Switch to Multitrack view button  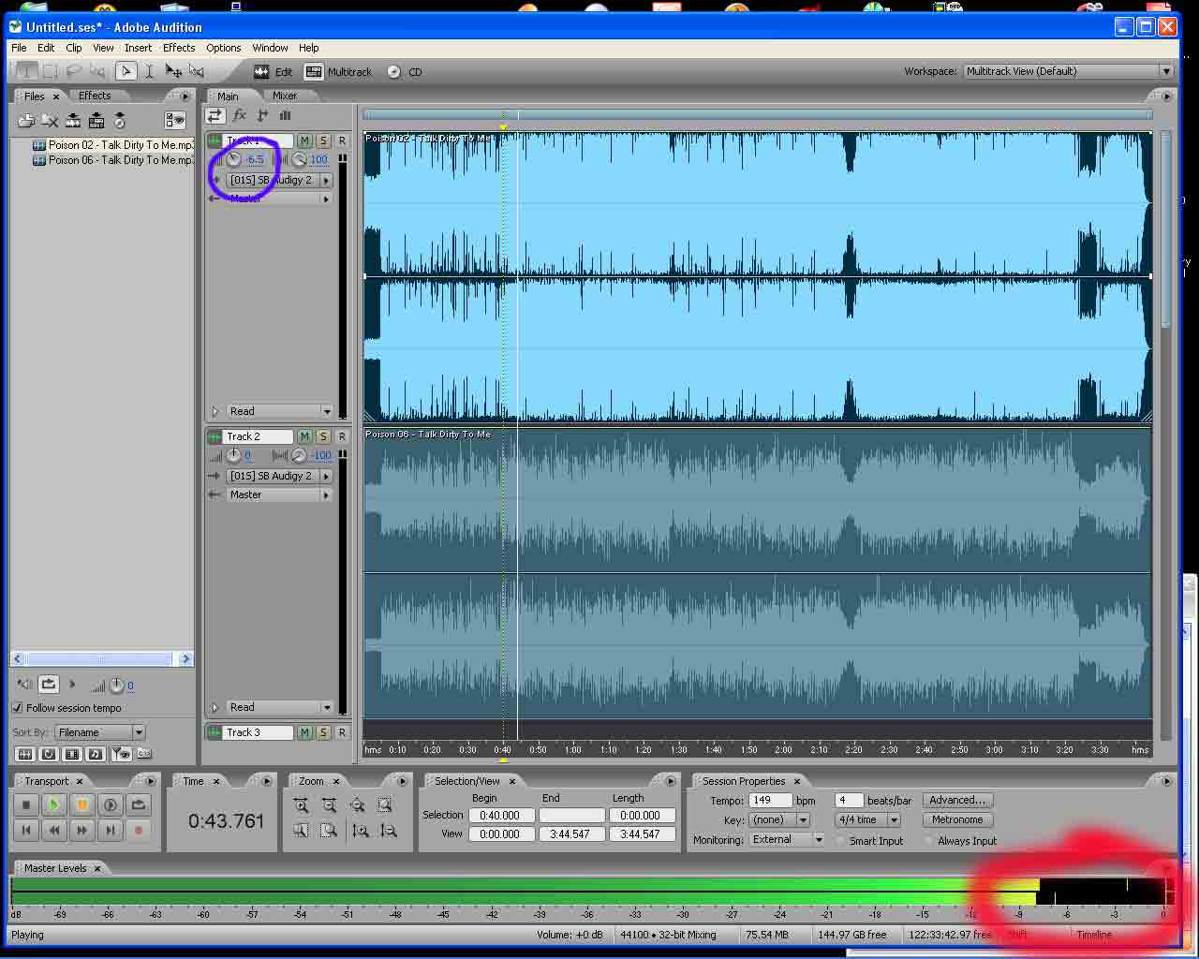point(338,72)
